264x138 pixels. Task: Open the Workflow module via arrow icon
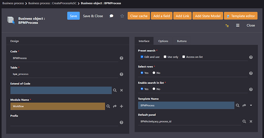pos(115,106)
